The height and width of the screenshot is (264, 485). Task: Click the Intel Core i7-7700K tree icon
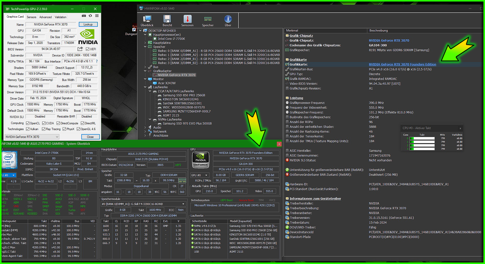[x=155, y=39]
